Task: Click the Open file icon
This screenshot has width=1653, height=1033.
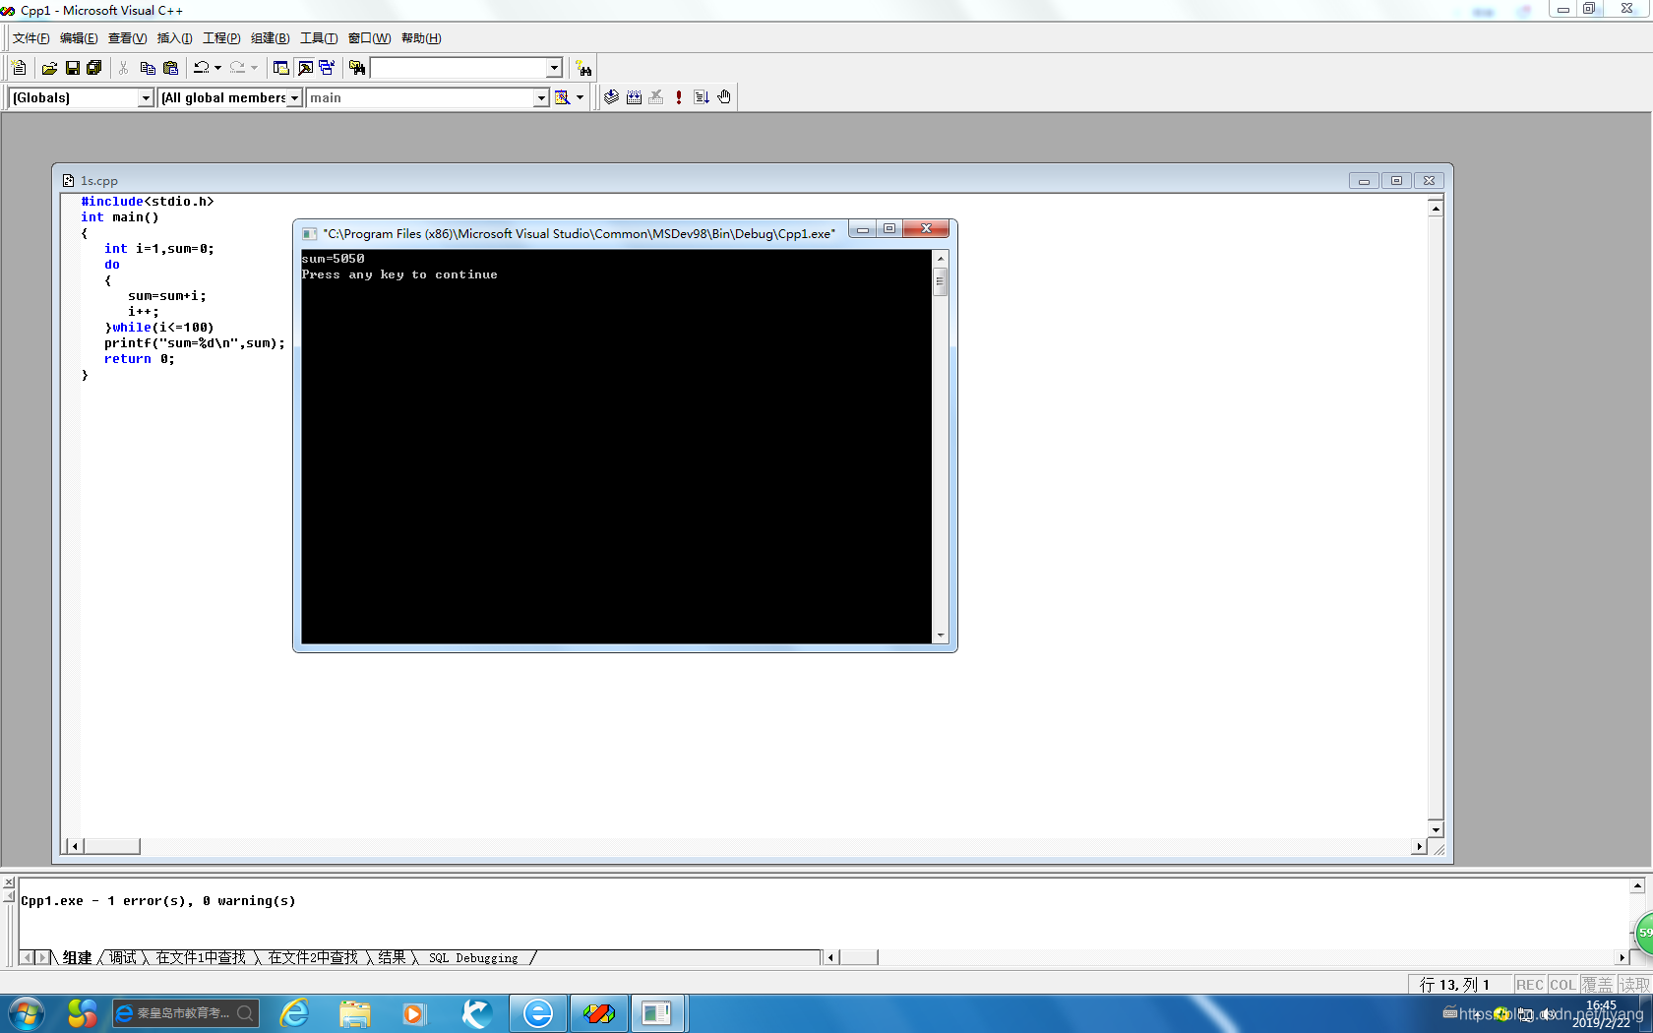Action: pyautogui.click(x=49, y=68)
